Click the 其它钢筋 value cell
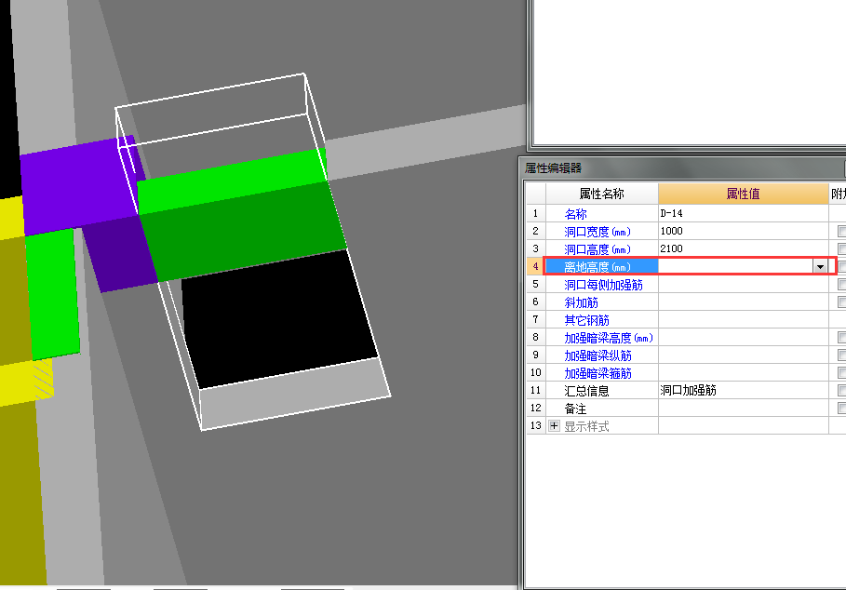This screenshot has height=590, width=846. click(x=744, y=320)
